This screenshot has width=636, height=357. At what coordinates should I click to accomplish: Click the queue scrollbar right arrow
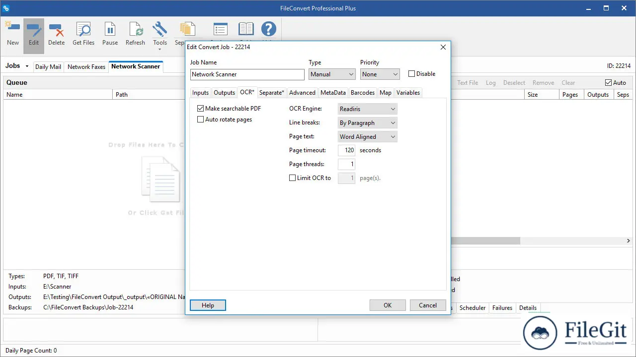628,241
